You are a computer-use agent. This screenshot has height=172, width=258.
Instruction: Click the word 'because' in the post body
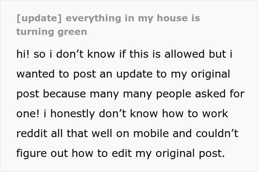(x=64, y=94)
